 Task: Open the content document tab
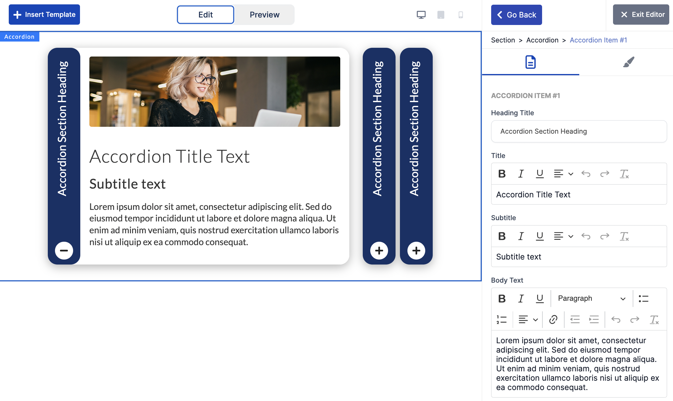[x=530, y=62]
